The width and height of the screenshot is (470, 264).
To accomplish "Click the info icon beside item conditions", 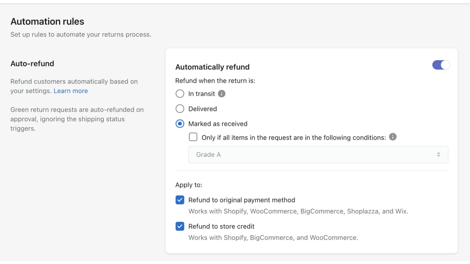I will (x=393, y=137).
